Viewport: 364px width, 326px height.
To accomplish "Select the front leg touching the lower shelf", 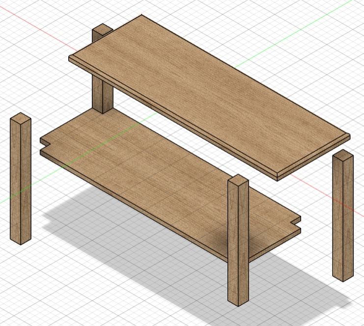I will (238, 240).
